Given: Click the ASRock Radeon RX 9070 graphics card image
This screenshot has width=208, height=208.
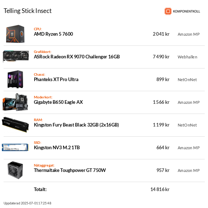Looking at the screenshot, I should click(16, 56).
